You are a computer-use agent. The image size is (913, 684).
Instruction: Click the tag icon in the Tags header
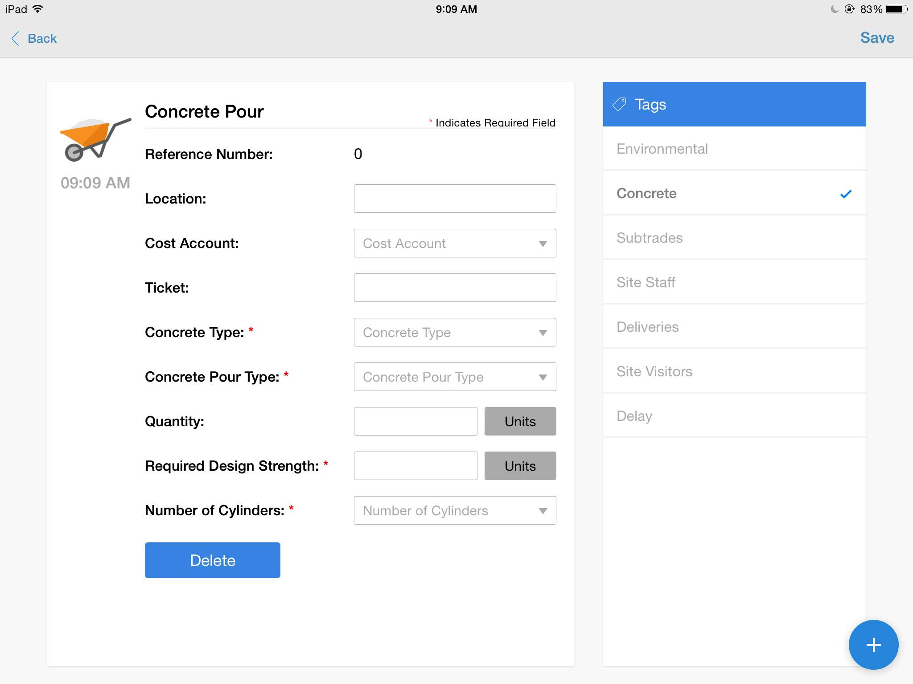coord(620,104)
